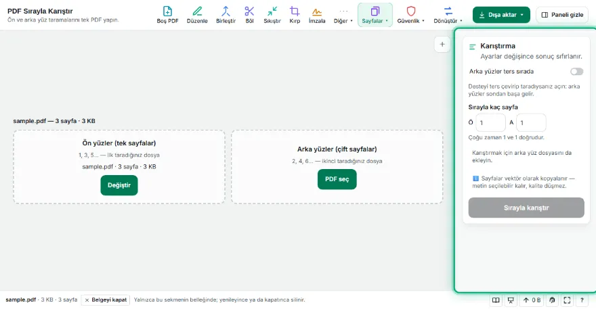Choose the Böl scissors tool
This screenshot has width=596, height=309.
click(249, 15)
